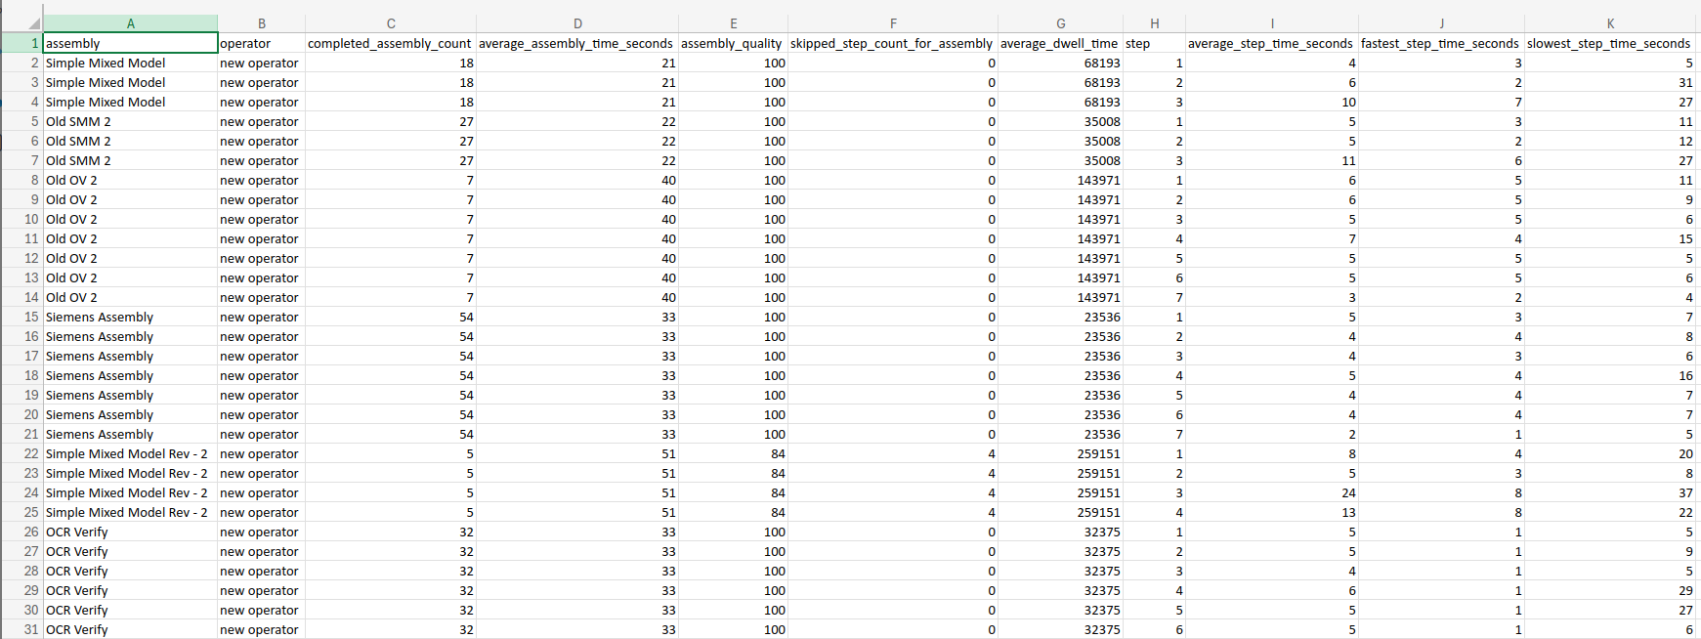
Task: Select column H header
Action: click(1155, 23)
